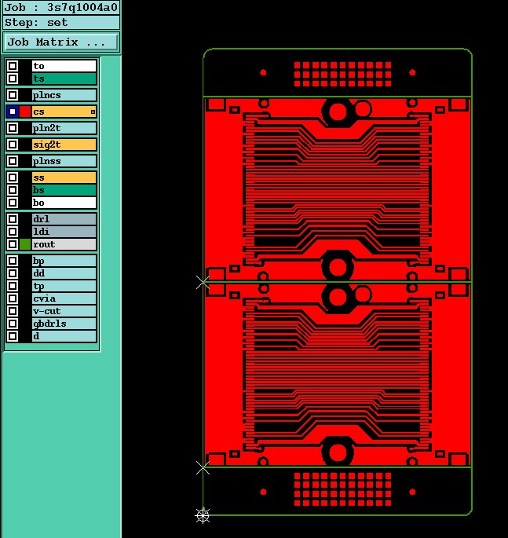The height and width of the screenshot is (538, 508).
Task: Select the 'plncs' layer name
Action: click(x=64, y=95)
